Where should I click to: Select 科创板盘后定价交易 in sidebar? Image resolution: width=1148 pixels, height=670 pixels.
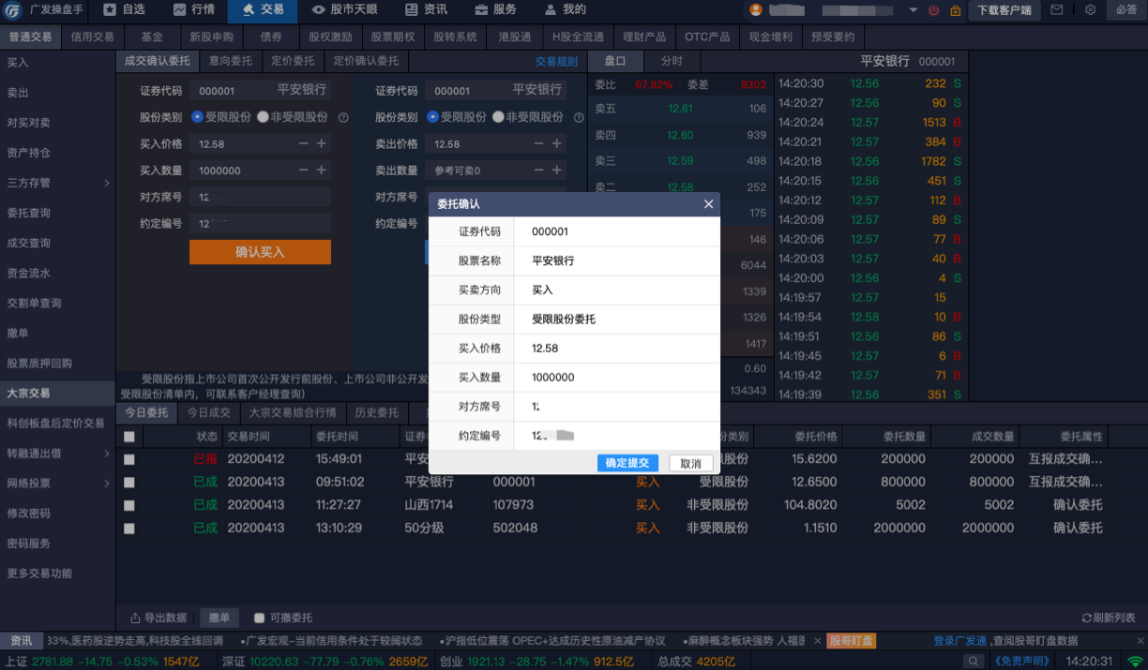[x=55, y=424]
